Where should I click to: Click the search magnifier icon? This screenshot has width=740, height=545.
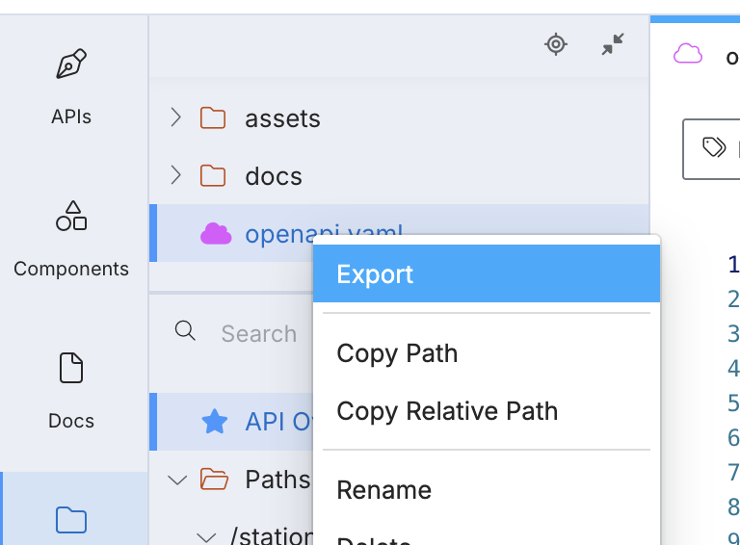click(185, 331)
